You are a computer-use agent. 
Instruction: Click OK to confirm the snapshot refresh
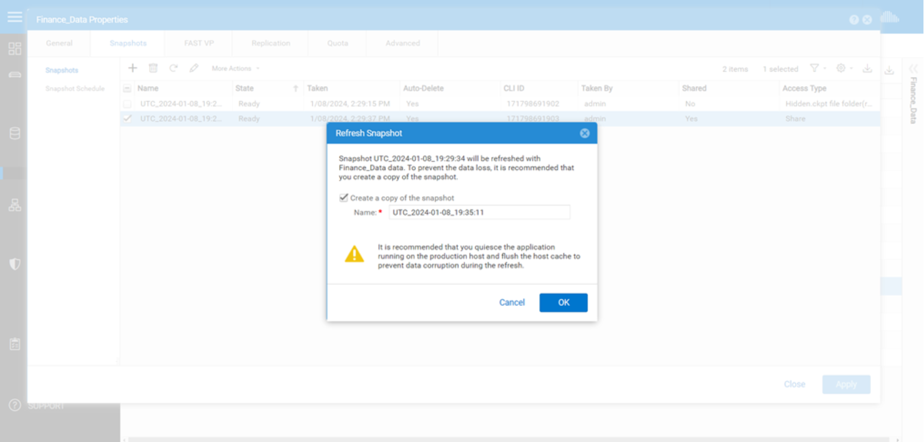tap(563, 303)
